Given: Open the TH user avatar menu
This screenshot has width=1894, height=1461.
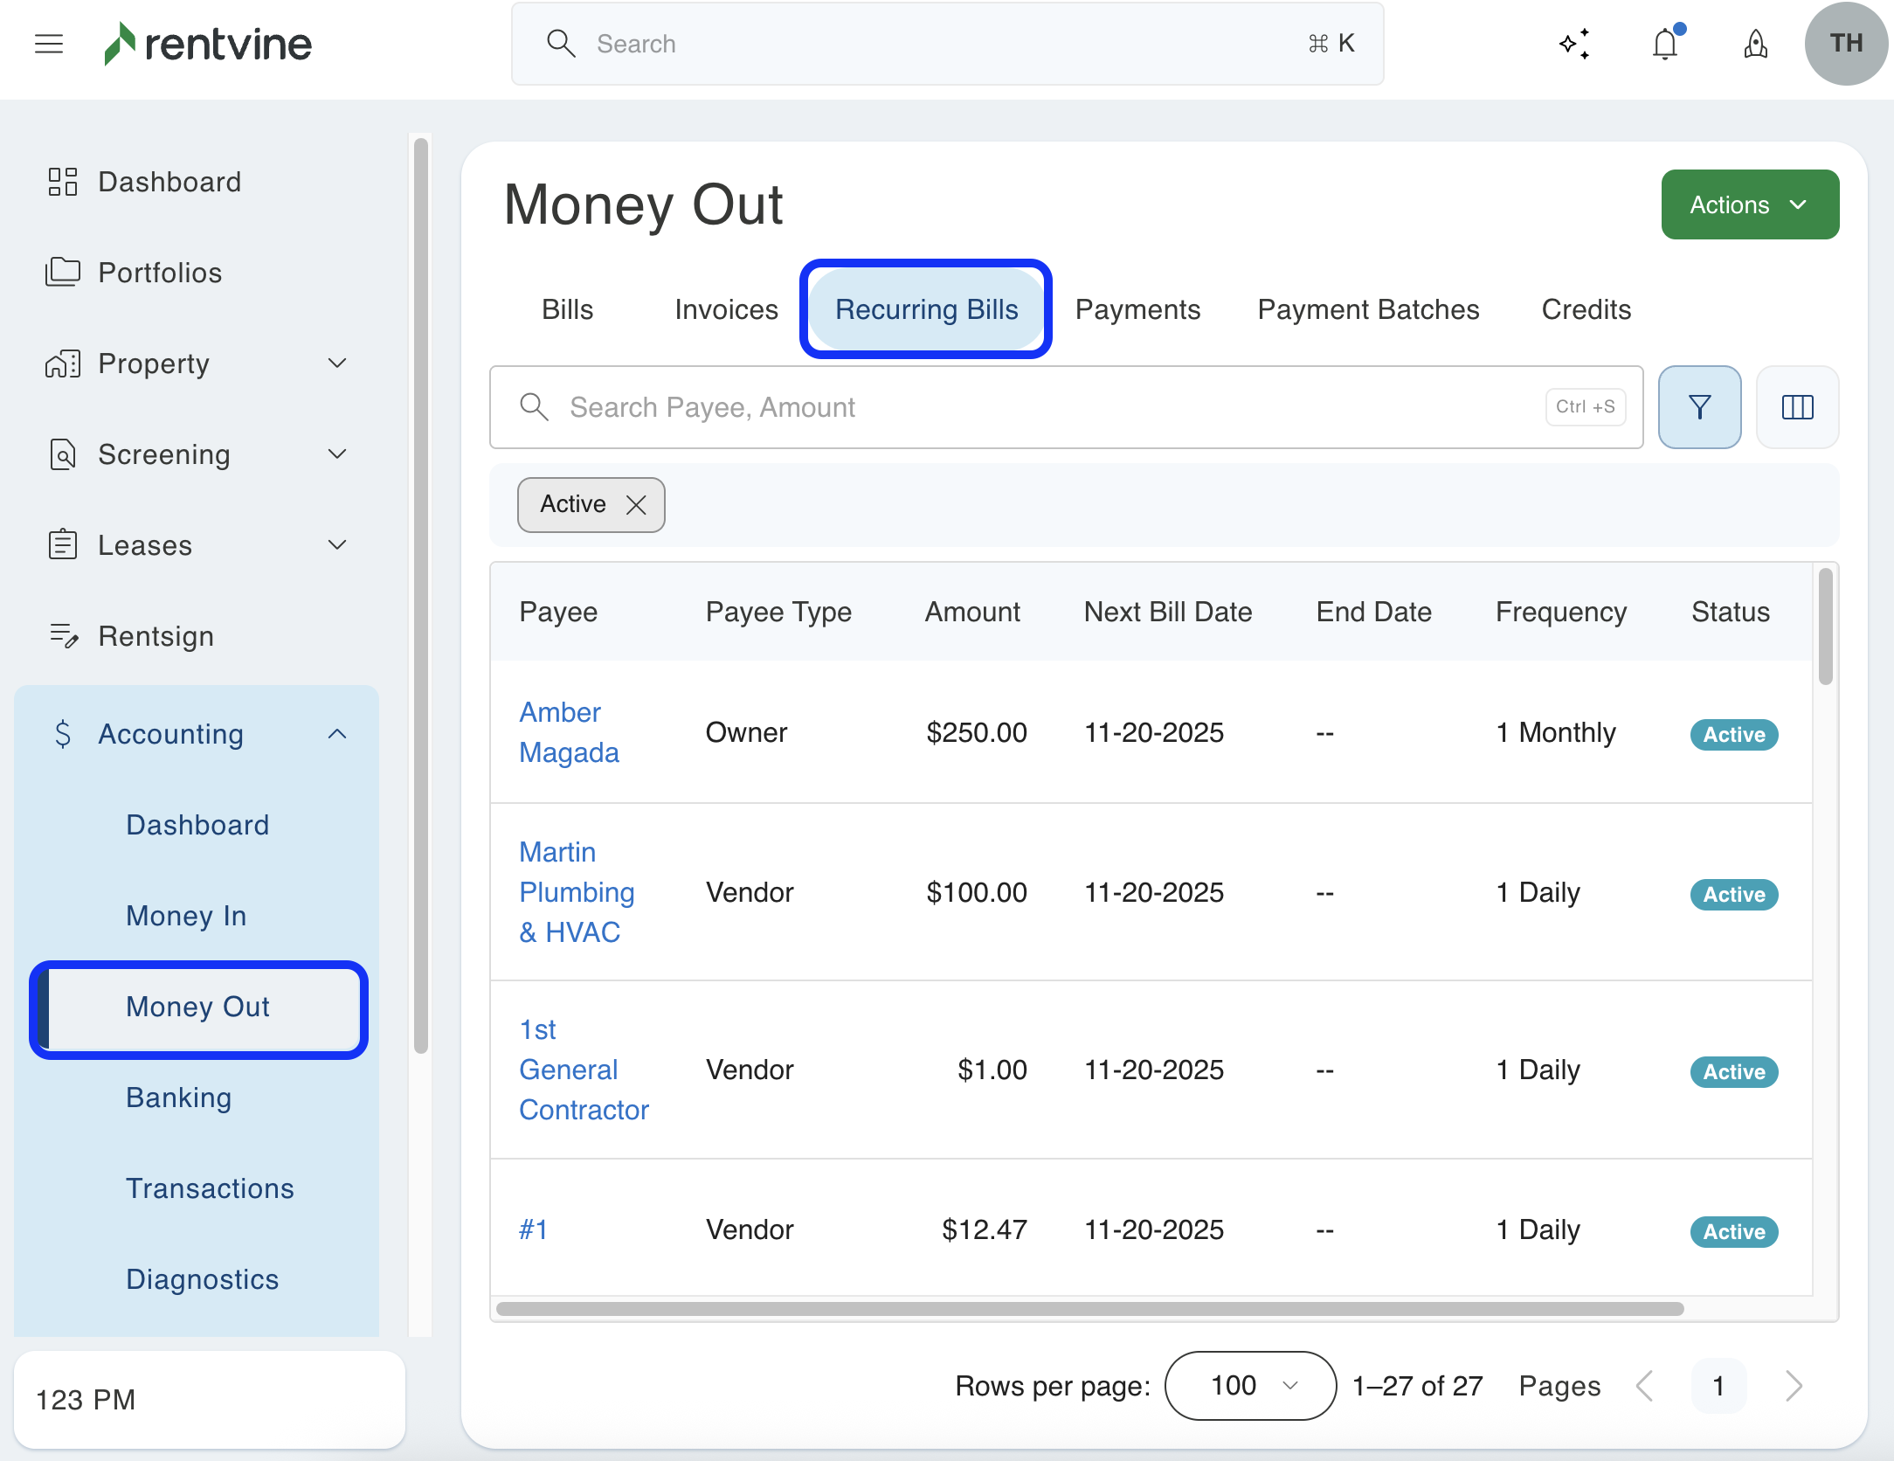Looking at the screenshot, I should click(1845, 44).
